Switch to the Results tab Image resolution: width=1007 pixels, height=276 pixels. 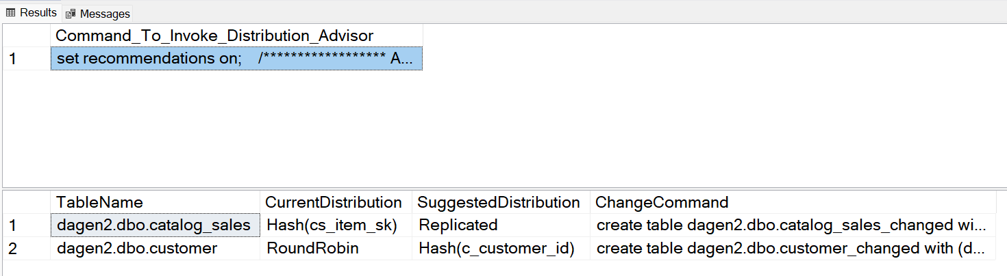click(x=31, y=13)
